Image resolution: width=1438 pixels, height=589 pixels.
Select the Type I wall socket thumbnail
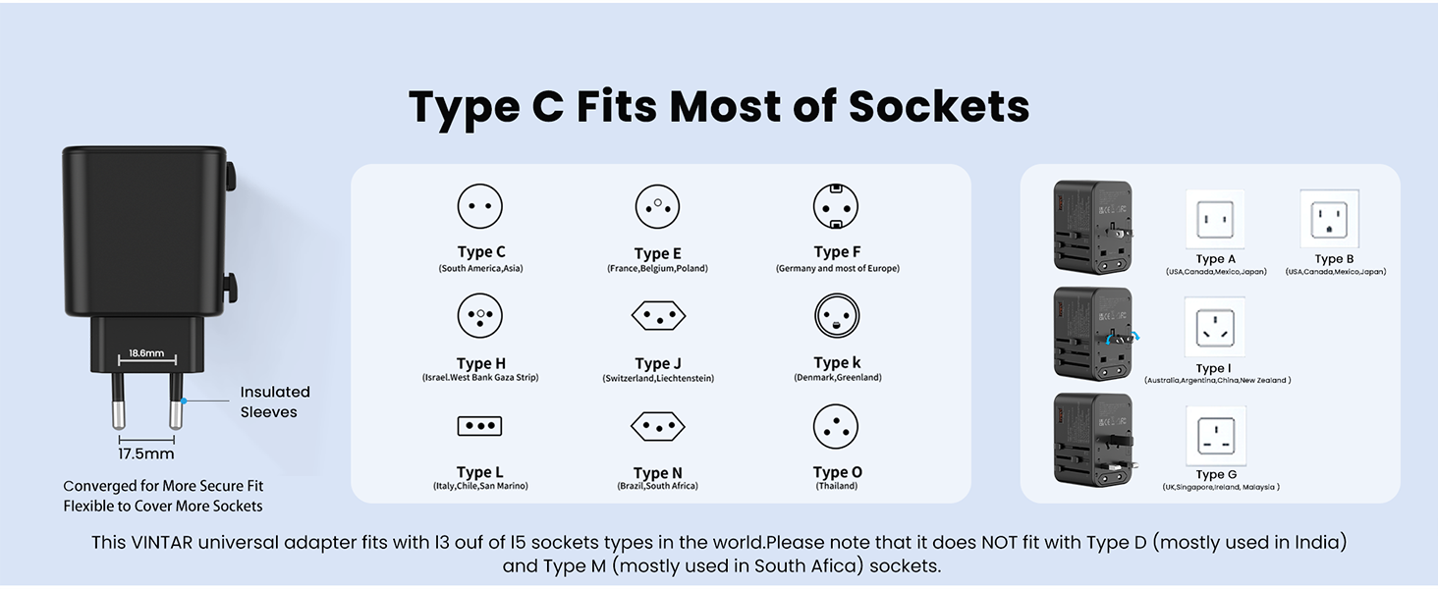coord(1215,328)
